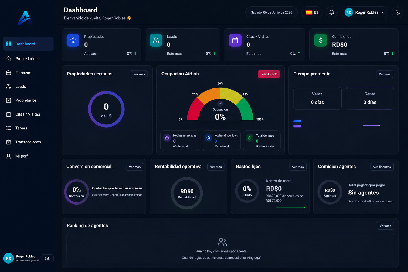408x272 pixels.
Task: Click the Leads people icon in sidebar
Action: (8, 86)
